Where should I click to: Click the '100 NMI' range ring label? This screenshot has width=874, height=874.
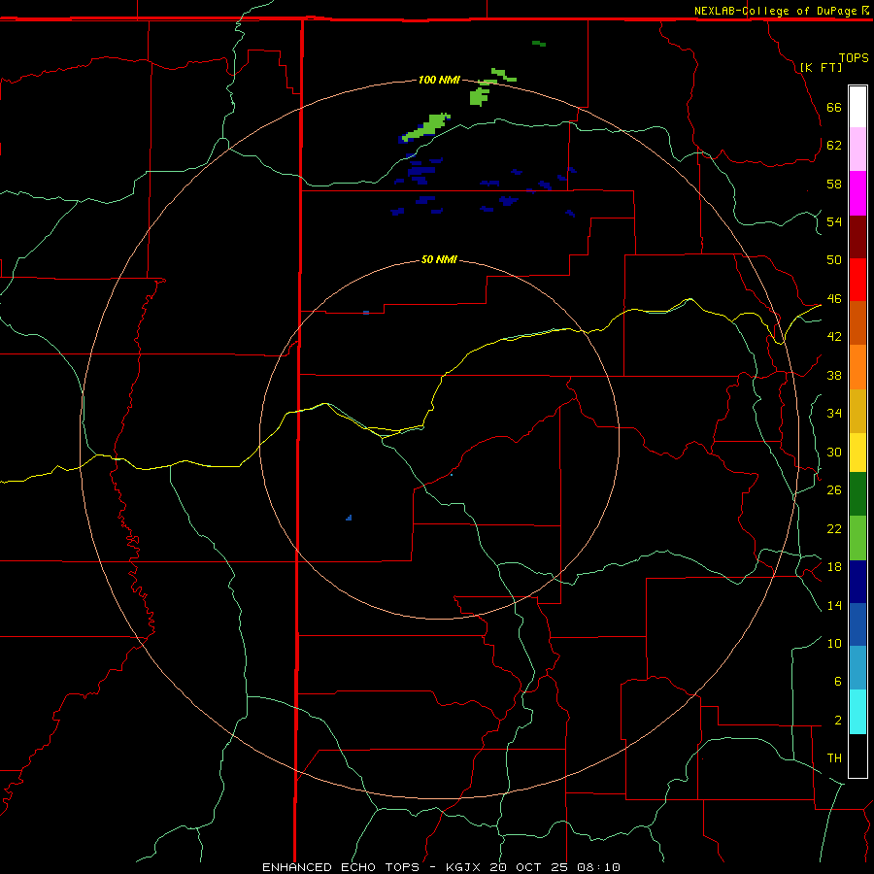[x=439, y=80]
